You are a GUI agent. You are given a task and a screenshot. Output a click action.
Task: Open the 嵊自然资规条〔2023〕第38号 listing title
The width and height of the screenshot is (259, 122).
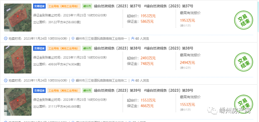pos(117,48)
